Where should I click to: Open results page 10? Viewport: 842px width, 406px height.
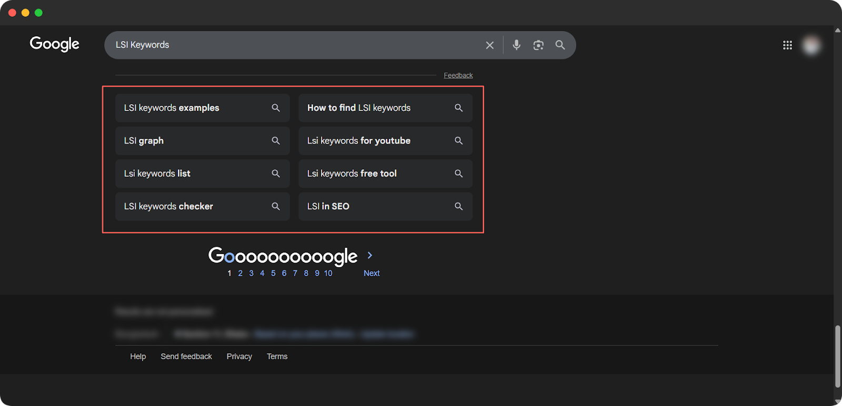click(x=328, y=273)
